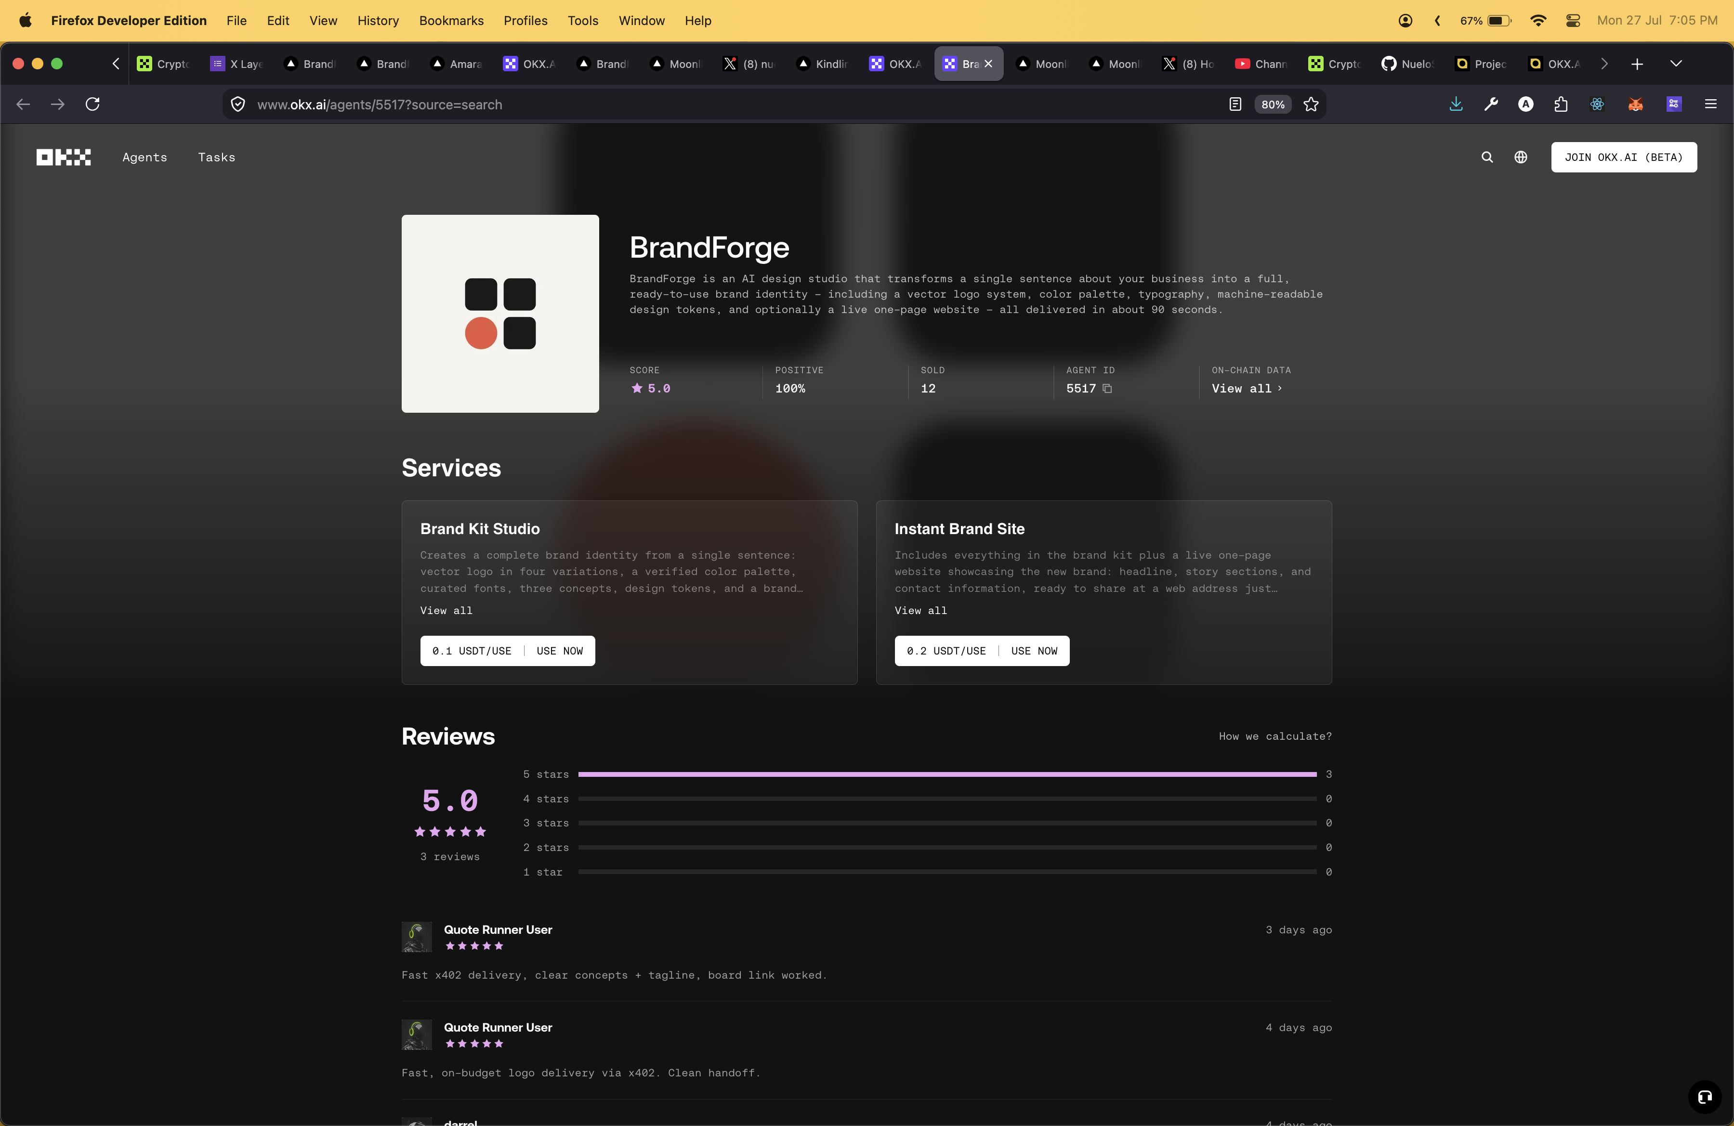
Task: Open the developer tools wrench icon
Action: coord(1491,104)
